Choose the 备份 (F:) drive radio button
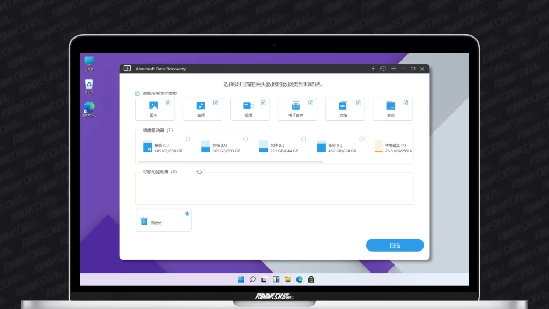Screen dimensions: 549x309 (361, 139)
